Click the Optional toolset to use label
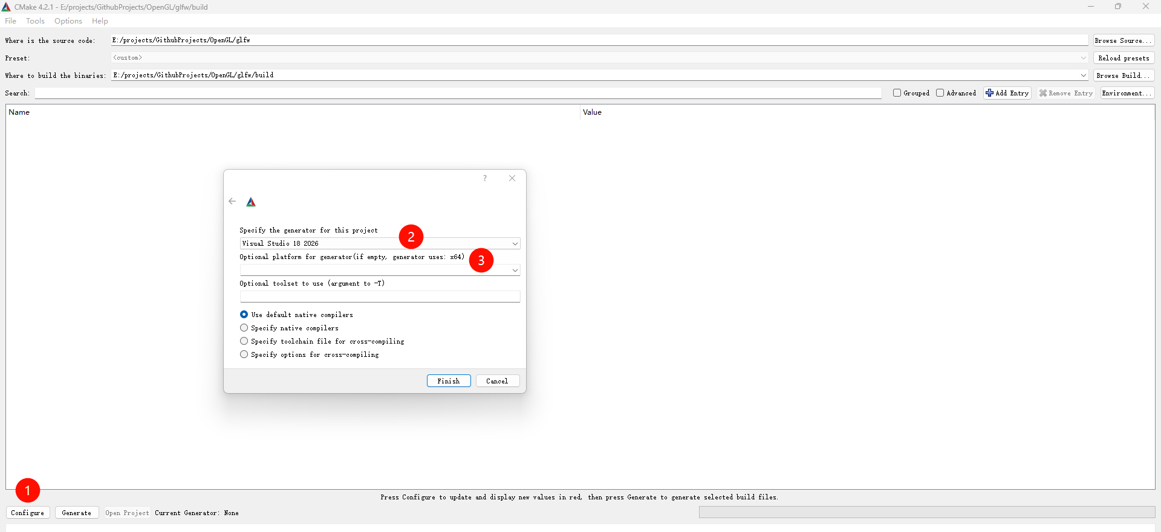The height and width of the screenshot is (532, 1161). pos(312,283)
